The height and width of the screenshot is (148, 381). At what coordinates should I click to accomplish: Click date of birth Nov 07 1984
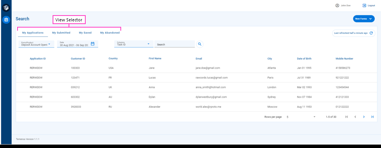pyautogui.click(x=304, y=97)
